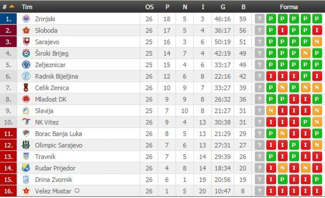Click the Zeljeznicar club logo
The image size is (325, 198).
pos(26,65)
